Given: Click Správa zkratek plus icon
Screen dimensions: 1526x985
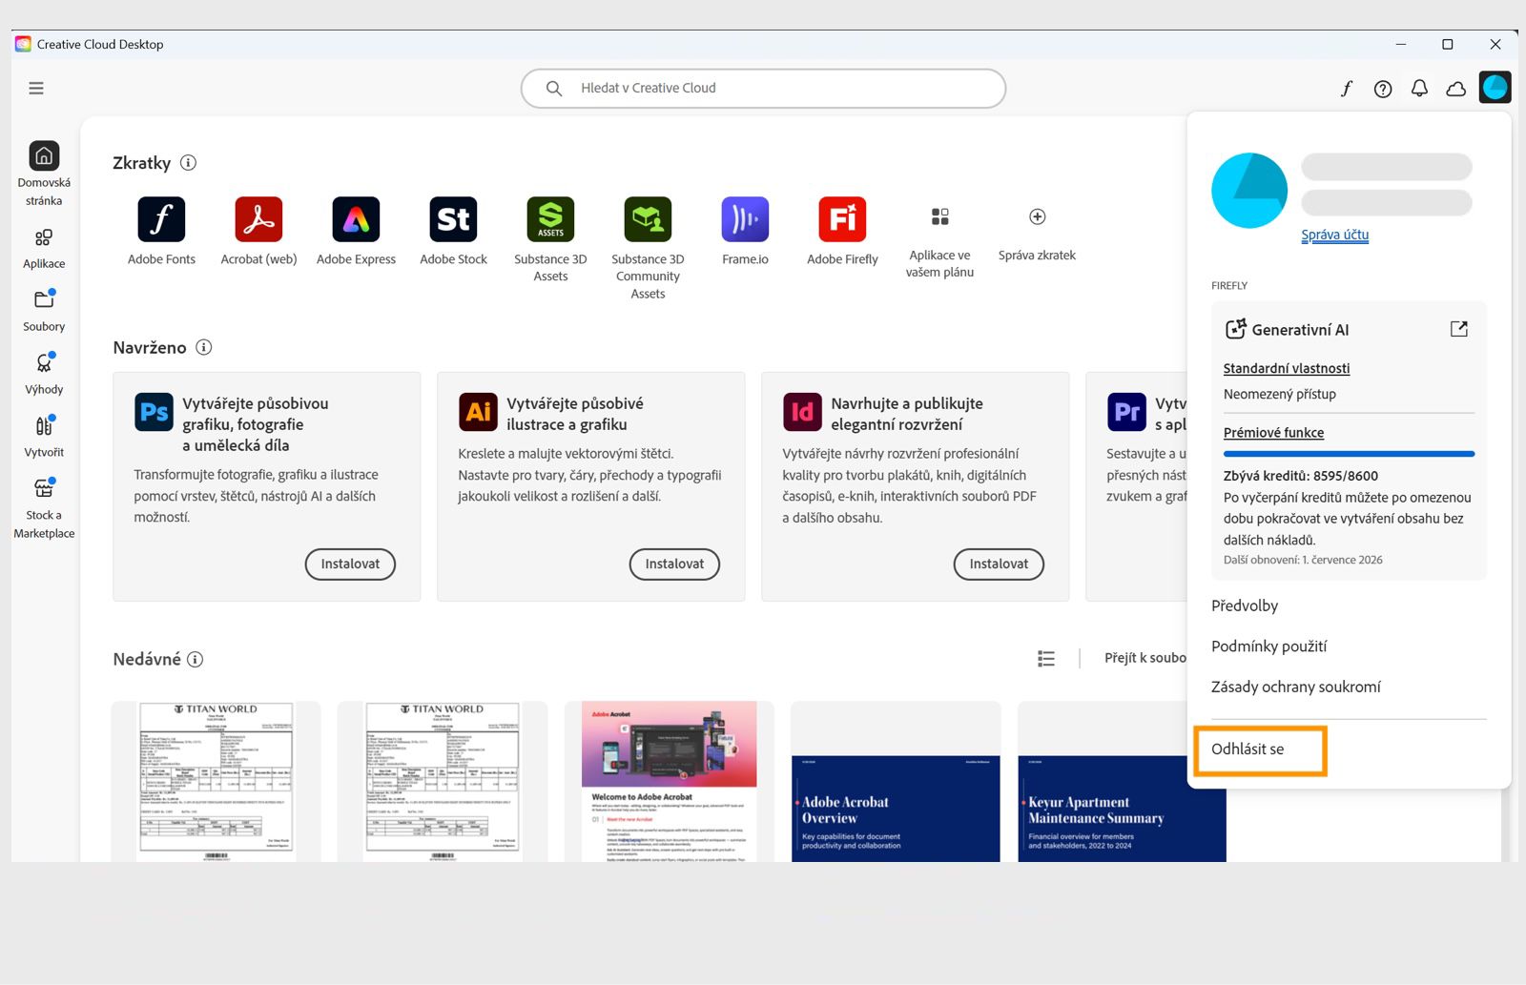Looking at the screenshot, I should tap(1038, 216).
